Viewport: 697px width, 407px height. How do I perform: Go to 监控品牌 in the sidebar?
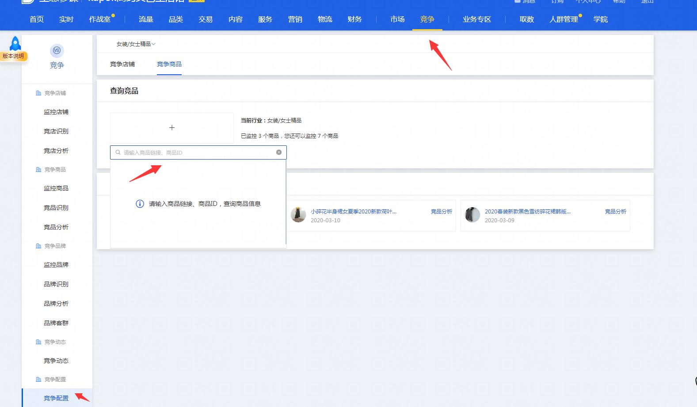click(x=56, y=265)
